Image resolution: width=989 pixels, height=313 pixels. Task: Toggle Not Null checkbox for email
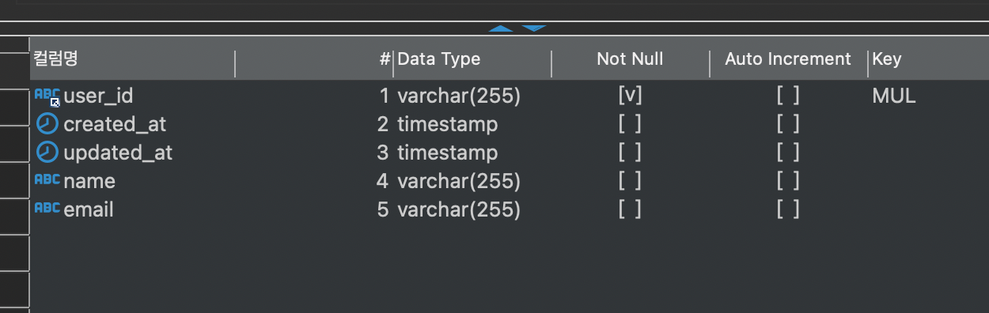[x=630, y=209]
